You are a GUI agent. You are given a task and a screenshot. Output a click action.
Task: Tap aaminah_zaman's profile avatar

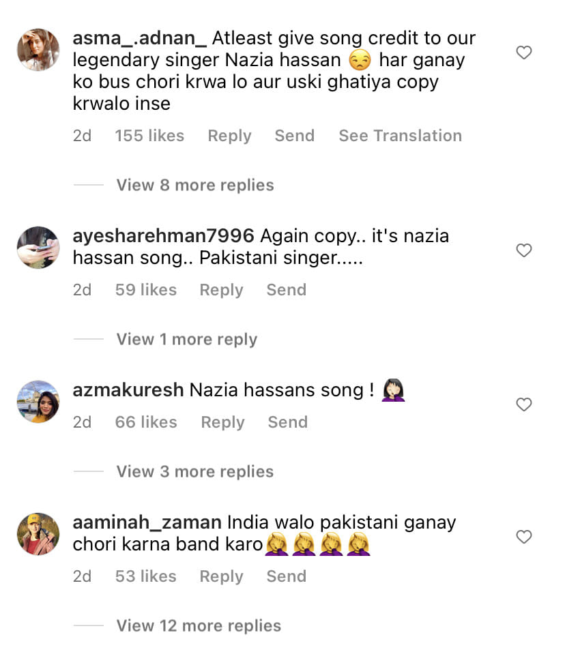38,534
